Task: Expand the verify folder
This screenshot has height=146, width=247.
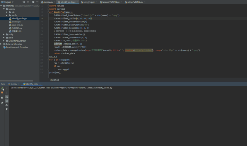Action: [x=7, y=15]
